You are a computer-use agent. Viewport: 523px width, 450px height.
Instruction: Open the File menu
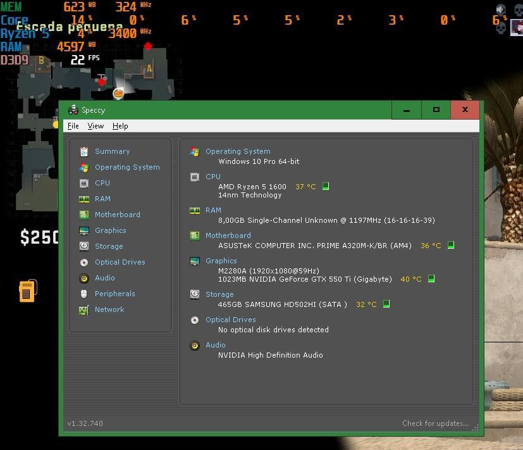[x=73, y=126]
